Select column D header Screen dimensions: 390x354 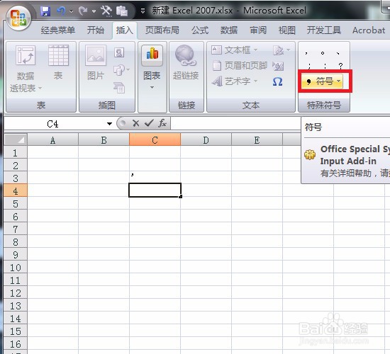[x=206, y=139]
